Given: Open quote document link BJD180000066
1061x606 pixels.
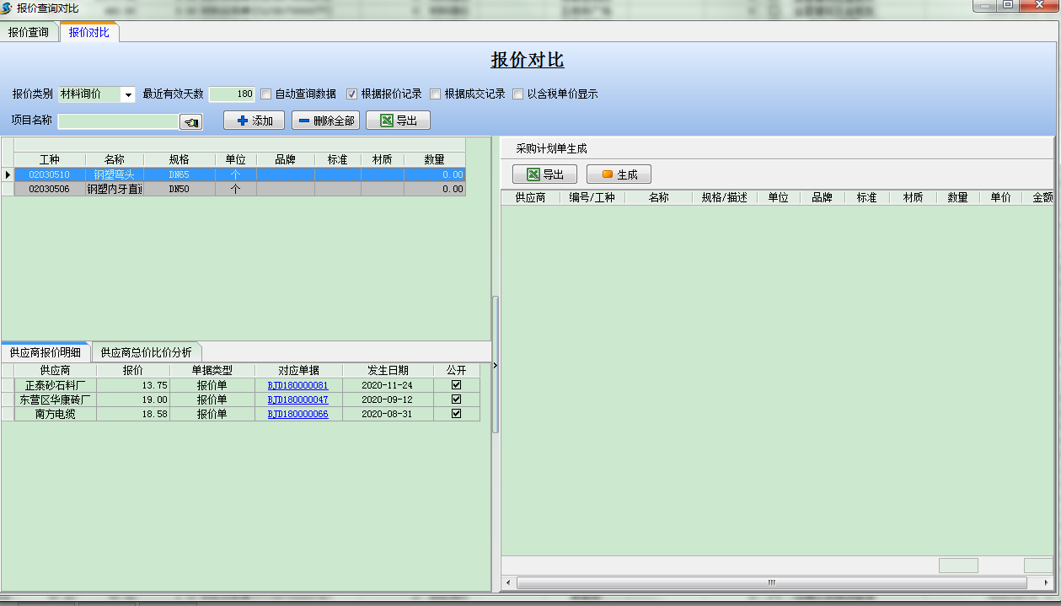Looking at the screenshot, I should (x=297, y=414).
